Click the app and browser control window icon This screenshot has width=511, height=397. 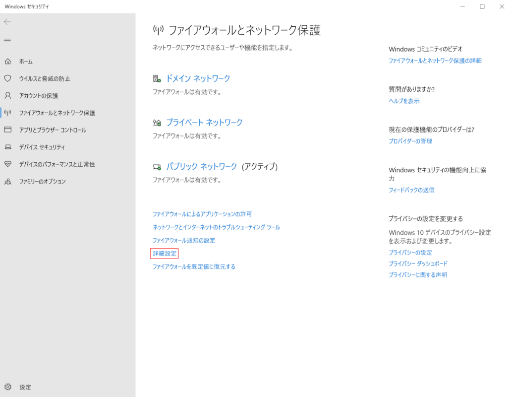tap(8, 130)
